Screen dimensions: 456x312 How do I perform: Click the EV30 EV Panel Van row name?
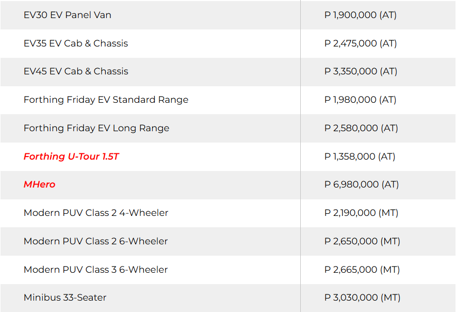[67, 15]
